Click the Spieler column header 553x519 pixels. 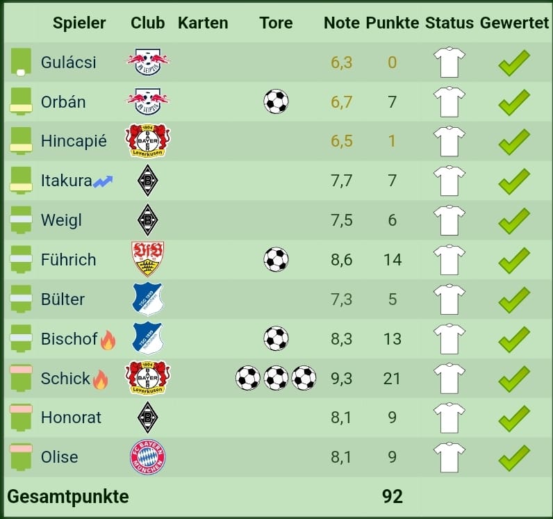[x=79, y=23]
